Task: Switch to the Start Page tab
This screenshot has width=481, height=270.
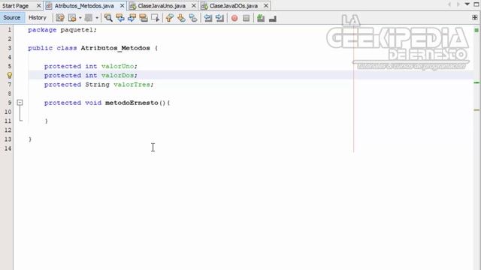Action: [x=15, y=6]
